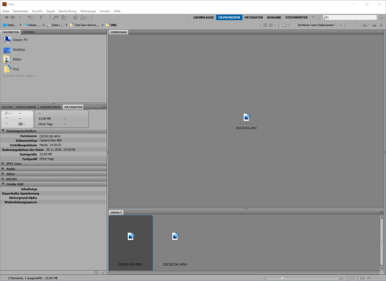This screenshot has height=281, width=386.
Task: Open the Werkzeuge menu
Action: (x=88, y=11)
